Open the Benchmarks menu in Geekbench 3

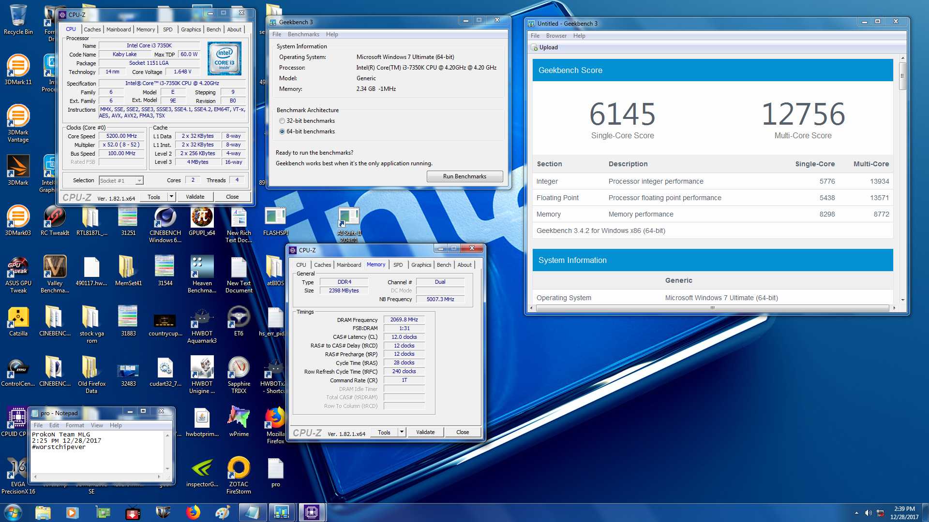(303, 34)
